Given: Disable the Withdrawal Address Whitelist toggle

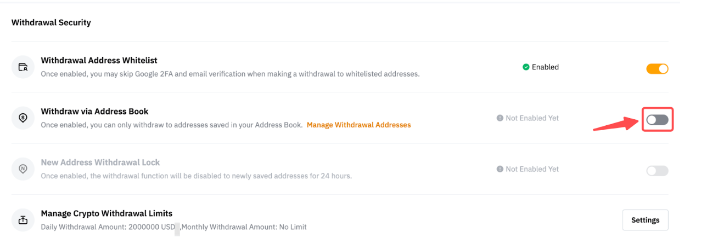Looking at the screenshot, I should 657,69.
